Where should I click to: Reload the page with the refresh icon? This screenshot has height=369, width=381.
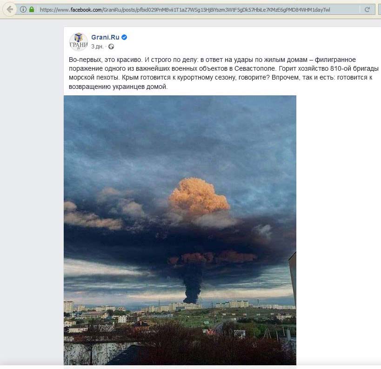pyautogui.click(x=367, y=9)
